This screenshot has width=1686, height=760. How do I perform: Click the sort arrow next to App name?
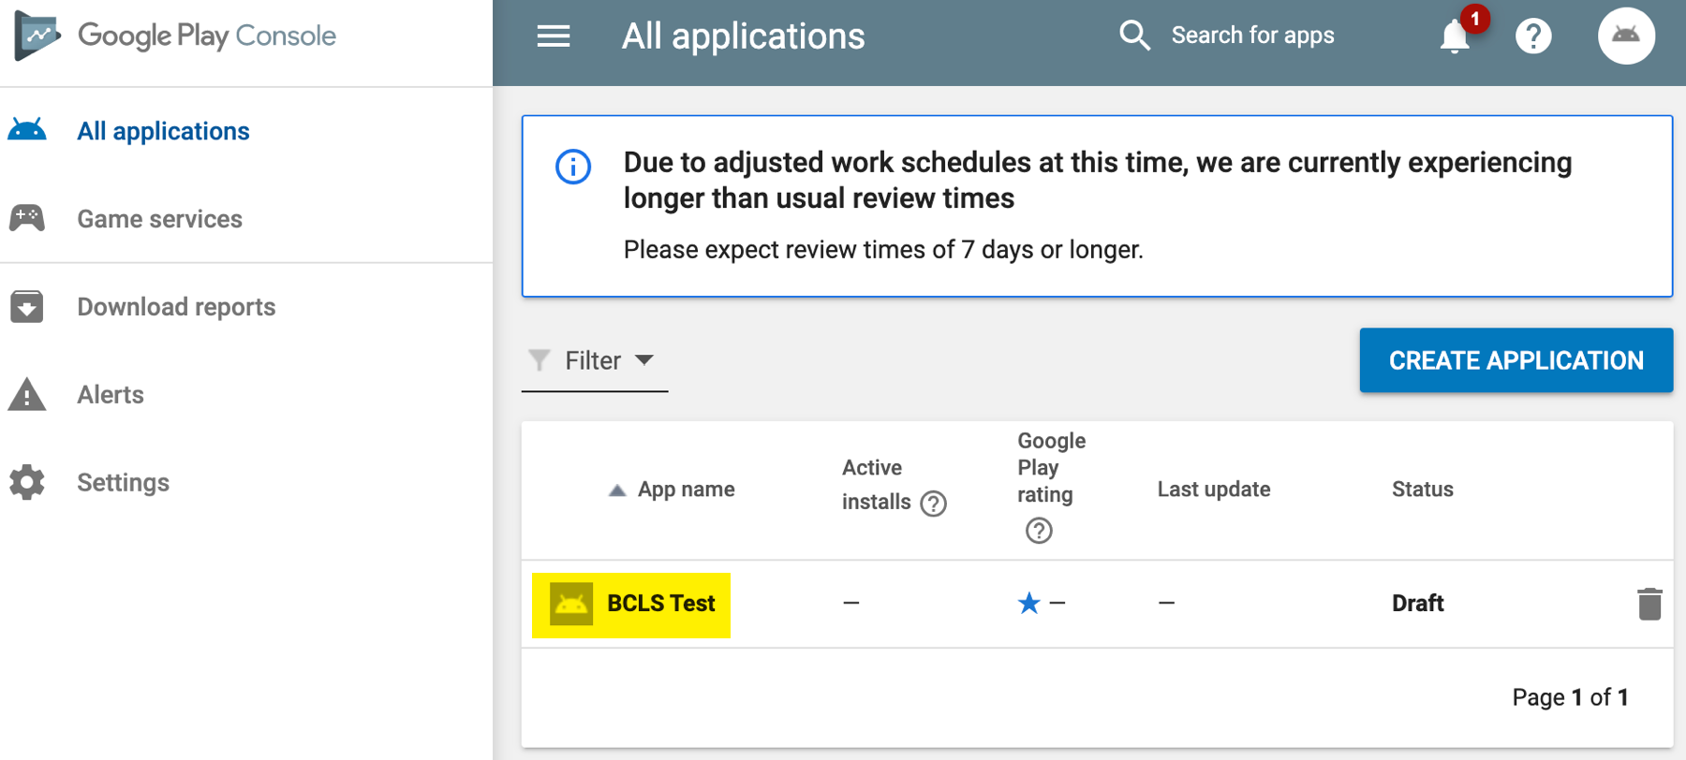click(x=617, y=490)
